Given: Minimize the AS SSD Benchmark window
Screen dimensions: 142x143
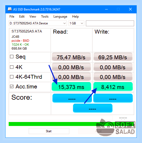Looking at the screenshot, I should click(x=106, y=9).
